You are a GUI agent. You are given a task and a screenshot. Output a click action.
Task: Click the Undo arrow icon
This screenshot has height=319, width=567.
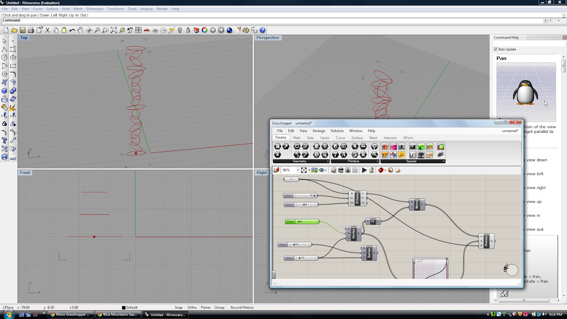coord(72,30)
